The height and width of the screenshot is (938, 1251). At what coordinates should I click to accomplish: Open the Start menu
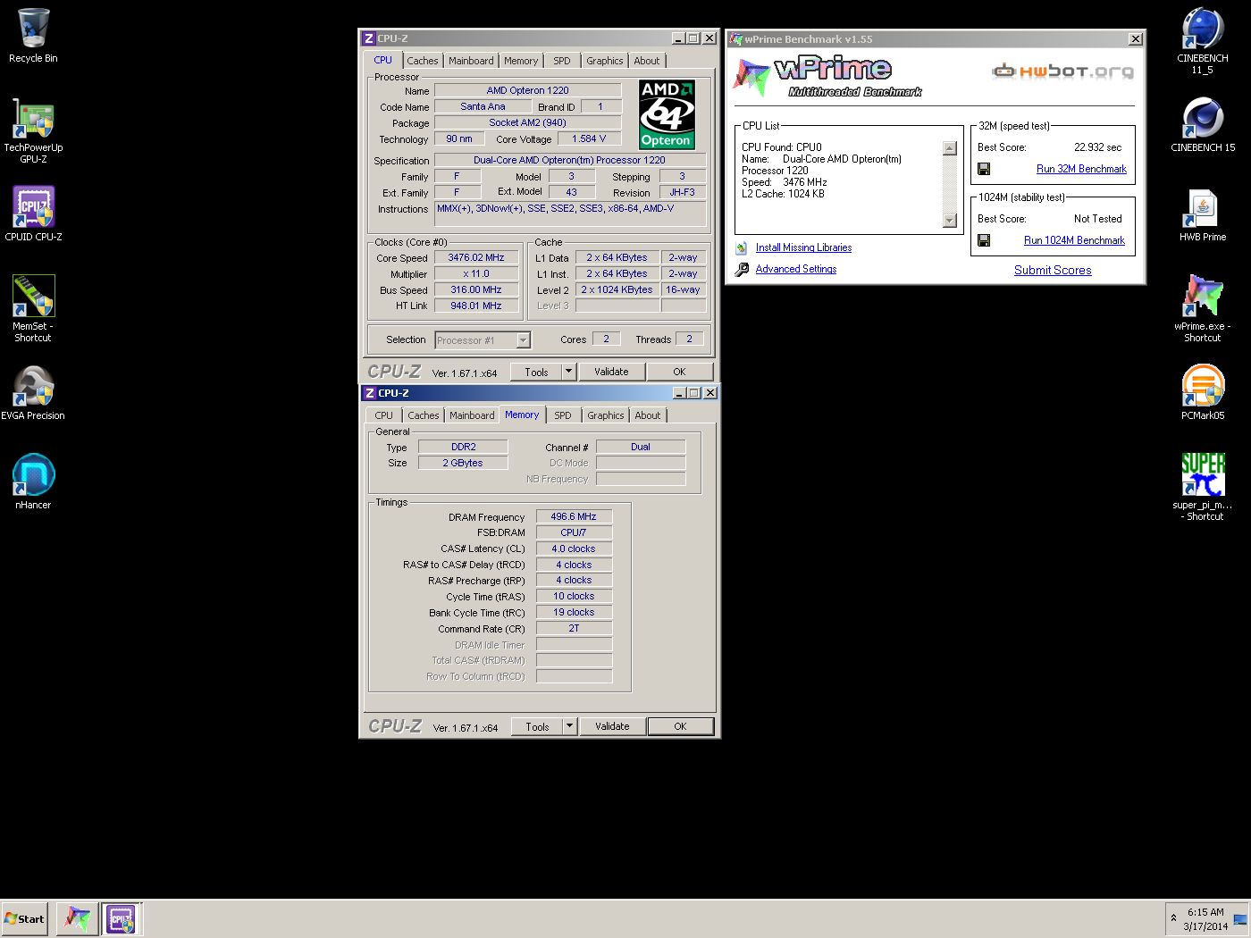(24, 918)
